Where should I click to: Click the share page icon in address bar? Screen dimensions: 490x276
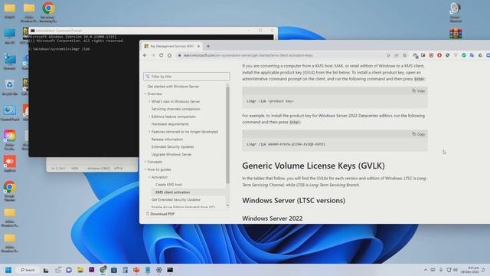(x=397, y=55)
